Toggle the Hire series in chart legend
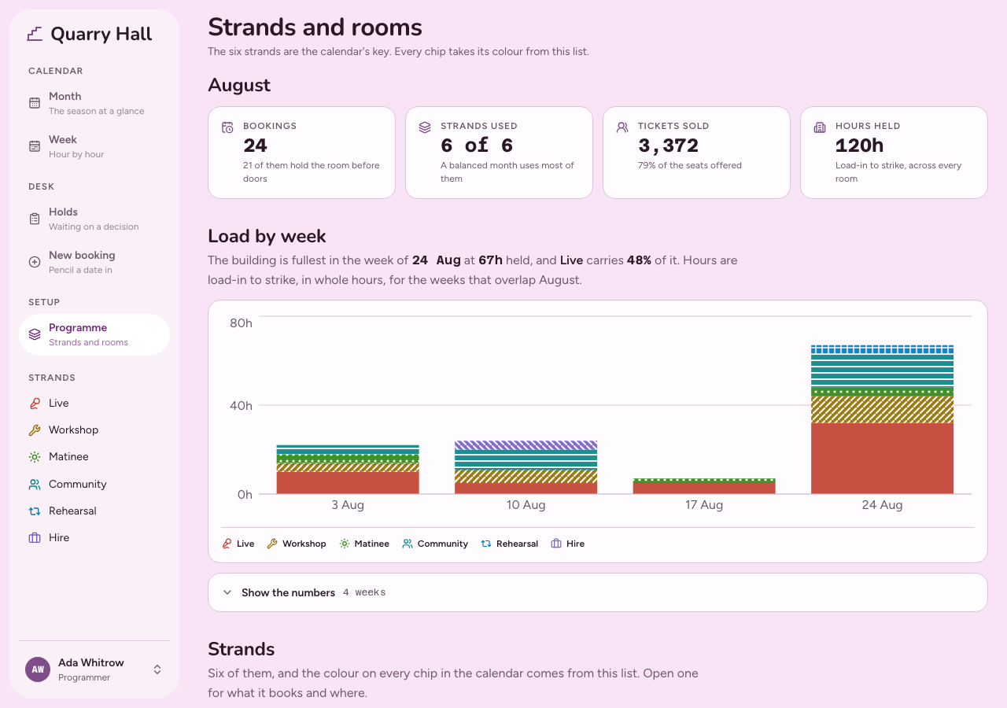 [x=568, y=544]
